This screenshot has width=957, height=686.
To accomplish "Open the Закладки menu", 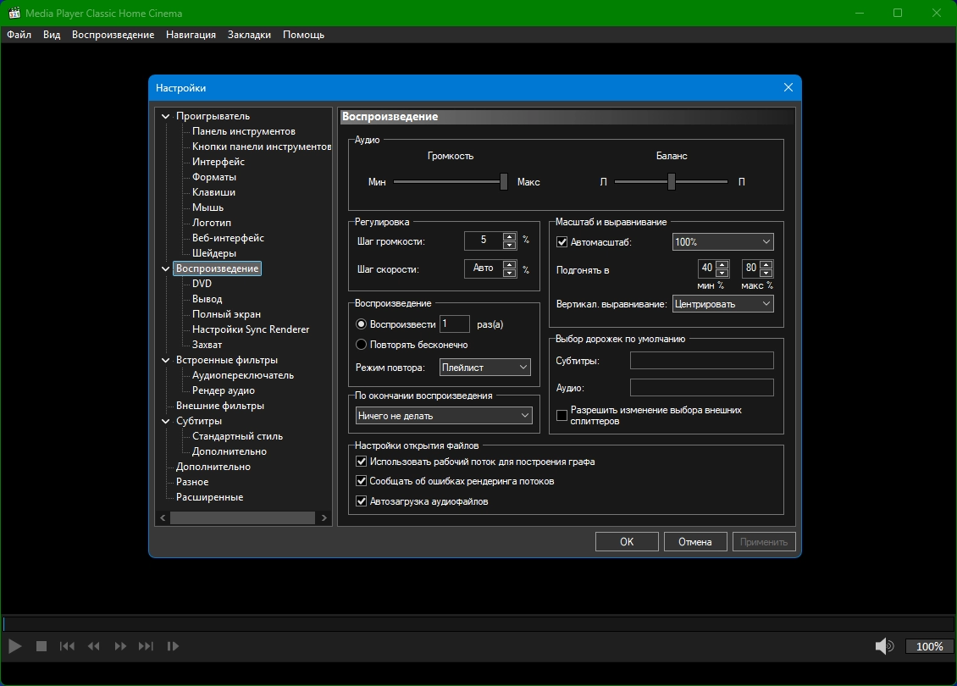I will pyautogui.click(x=249, y=35).
